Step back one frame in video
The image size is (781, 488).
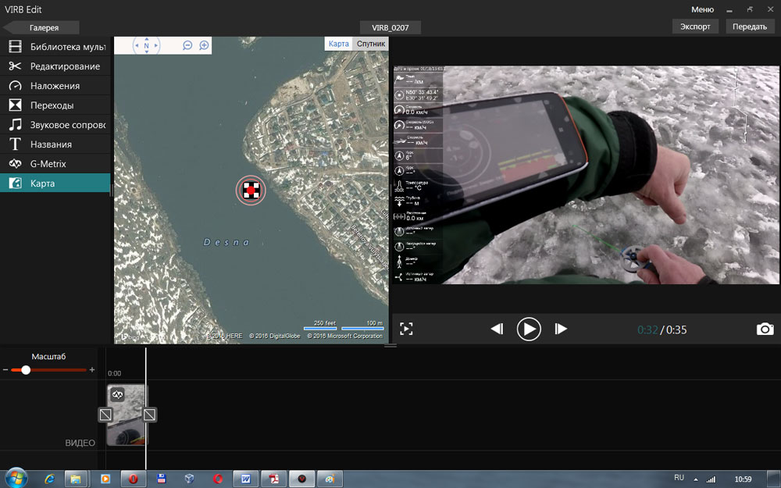pyautogui.click(x=497, y=329)
